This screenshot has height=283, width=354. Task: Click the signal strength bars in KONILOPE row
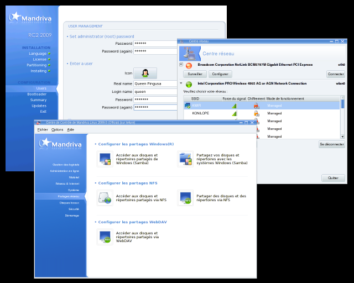pos(234,113)
